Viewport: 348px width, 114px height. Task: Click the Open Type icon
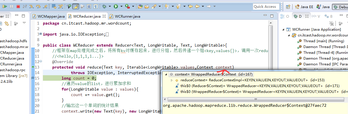pos(140,7)
